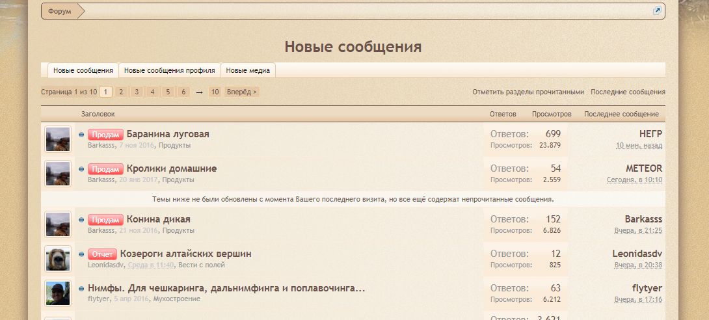This screenshot has width=709, height=320.
Task: Click date 20 янв 2017
Action: pos(139,180)
